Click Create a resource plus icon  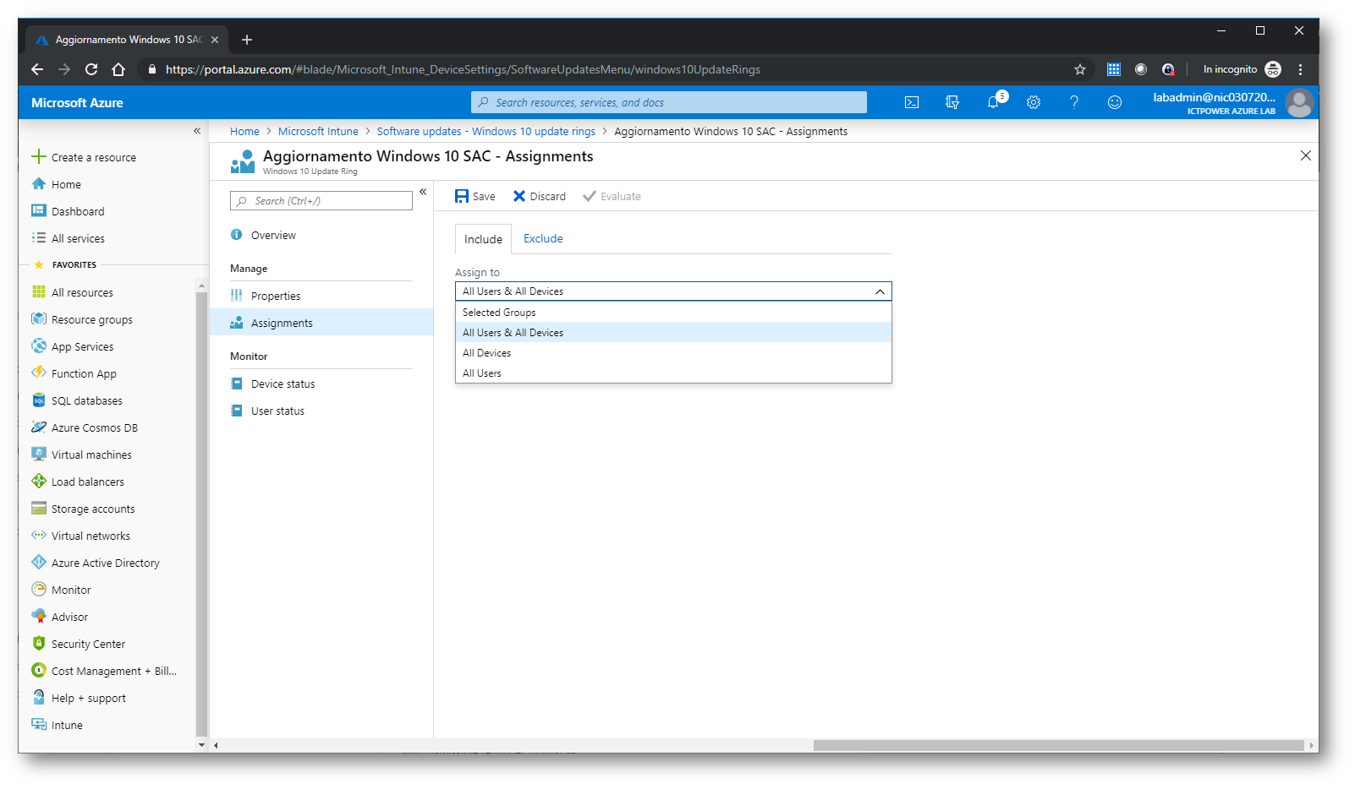point(39,157)
